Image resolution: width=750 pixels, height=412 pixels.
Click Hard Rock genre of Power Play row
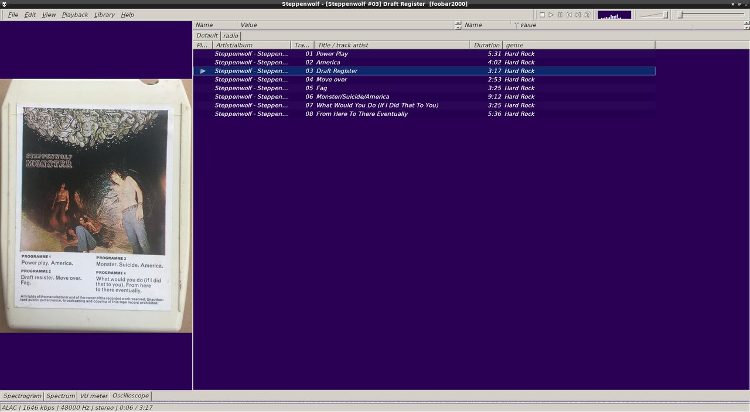(x=519, y=54)
